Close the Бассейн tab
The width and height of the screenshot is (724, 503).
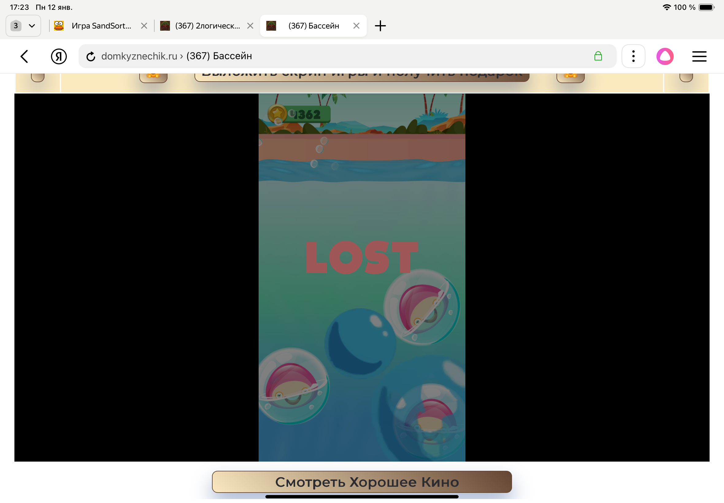[x=356, y=26]
